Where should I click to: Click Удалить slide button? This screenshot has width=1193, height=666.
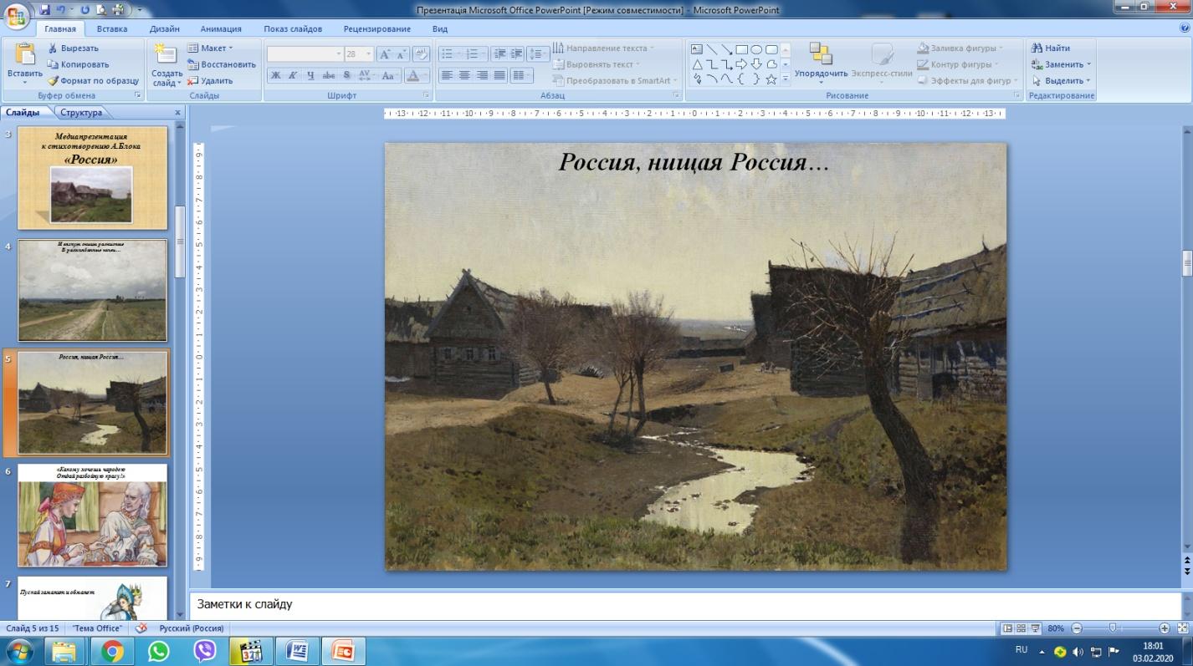210,81
